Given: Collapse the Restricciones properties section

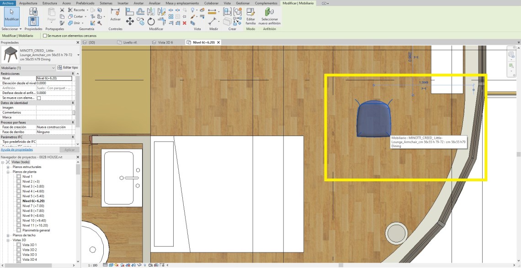Looking at the screenshot, I should click(73, 74).
